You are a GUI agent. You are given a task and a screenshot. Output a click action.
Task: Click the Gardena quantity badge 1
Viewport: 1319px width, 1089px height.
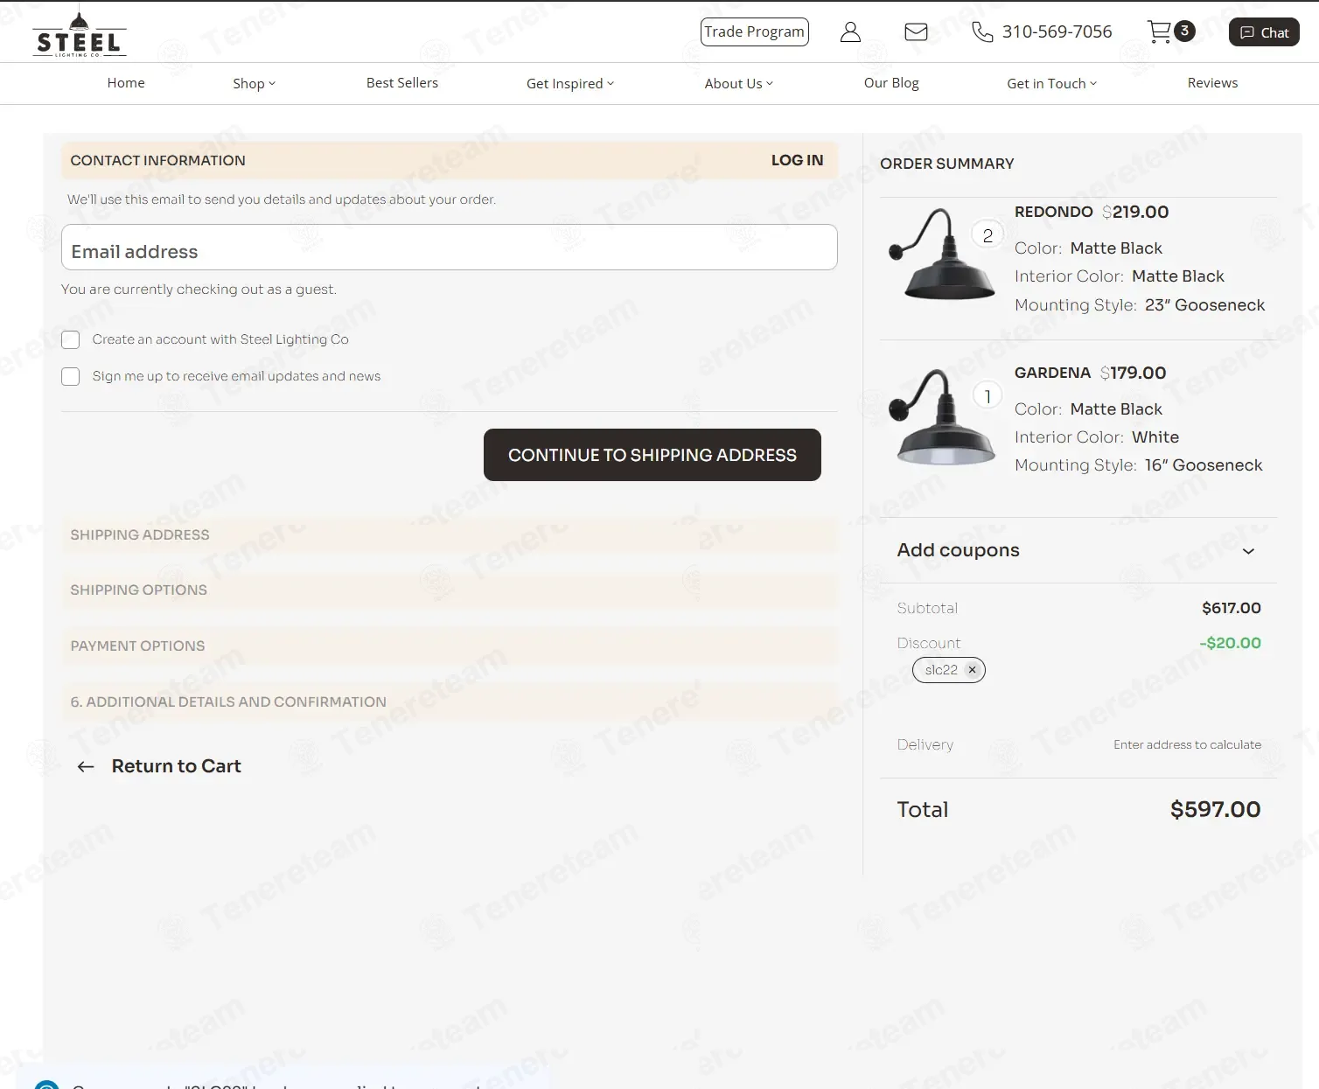tap(988, 396)
